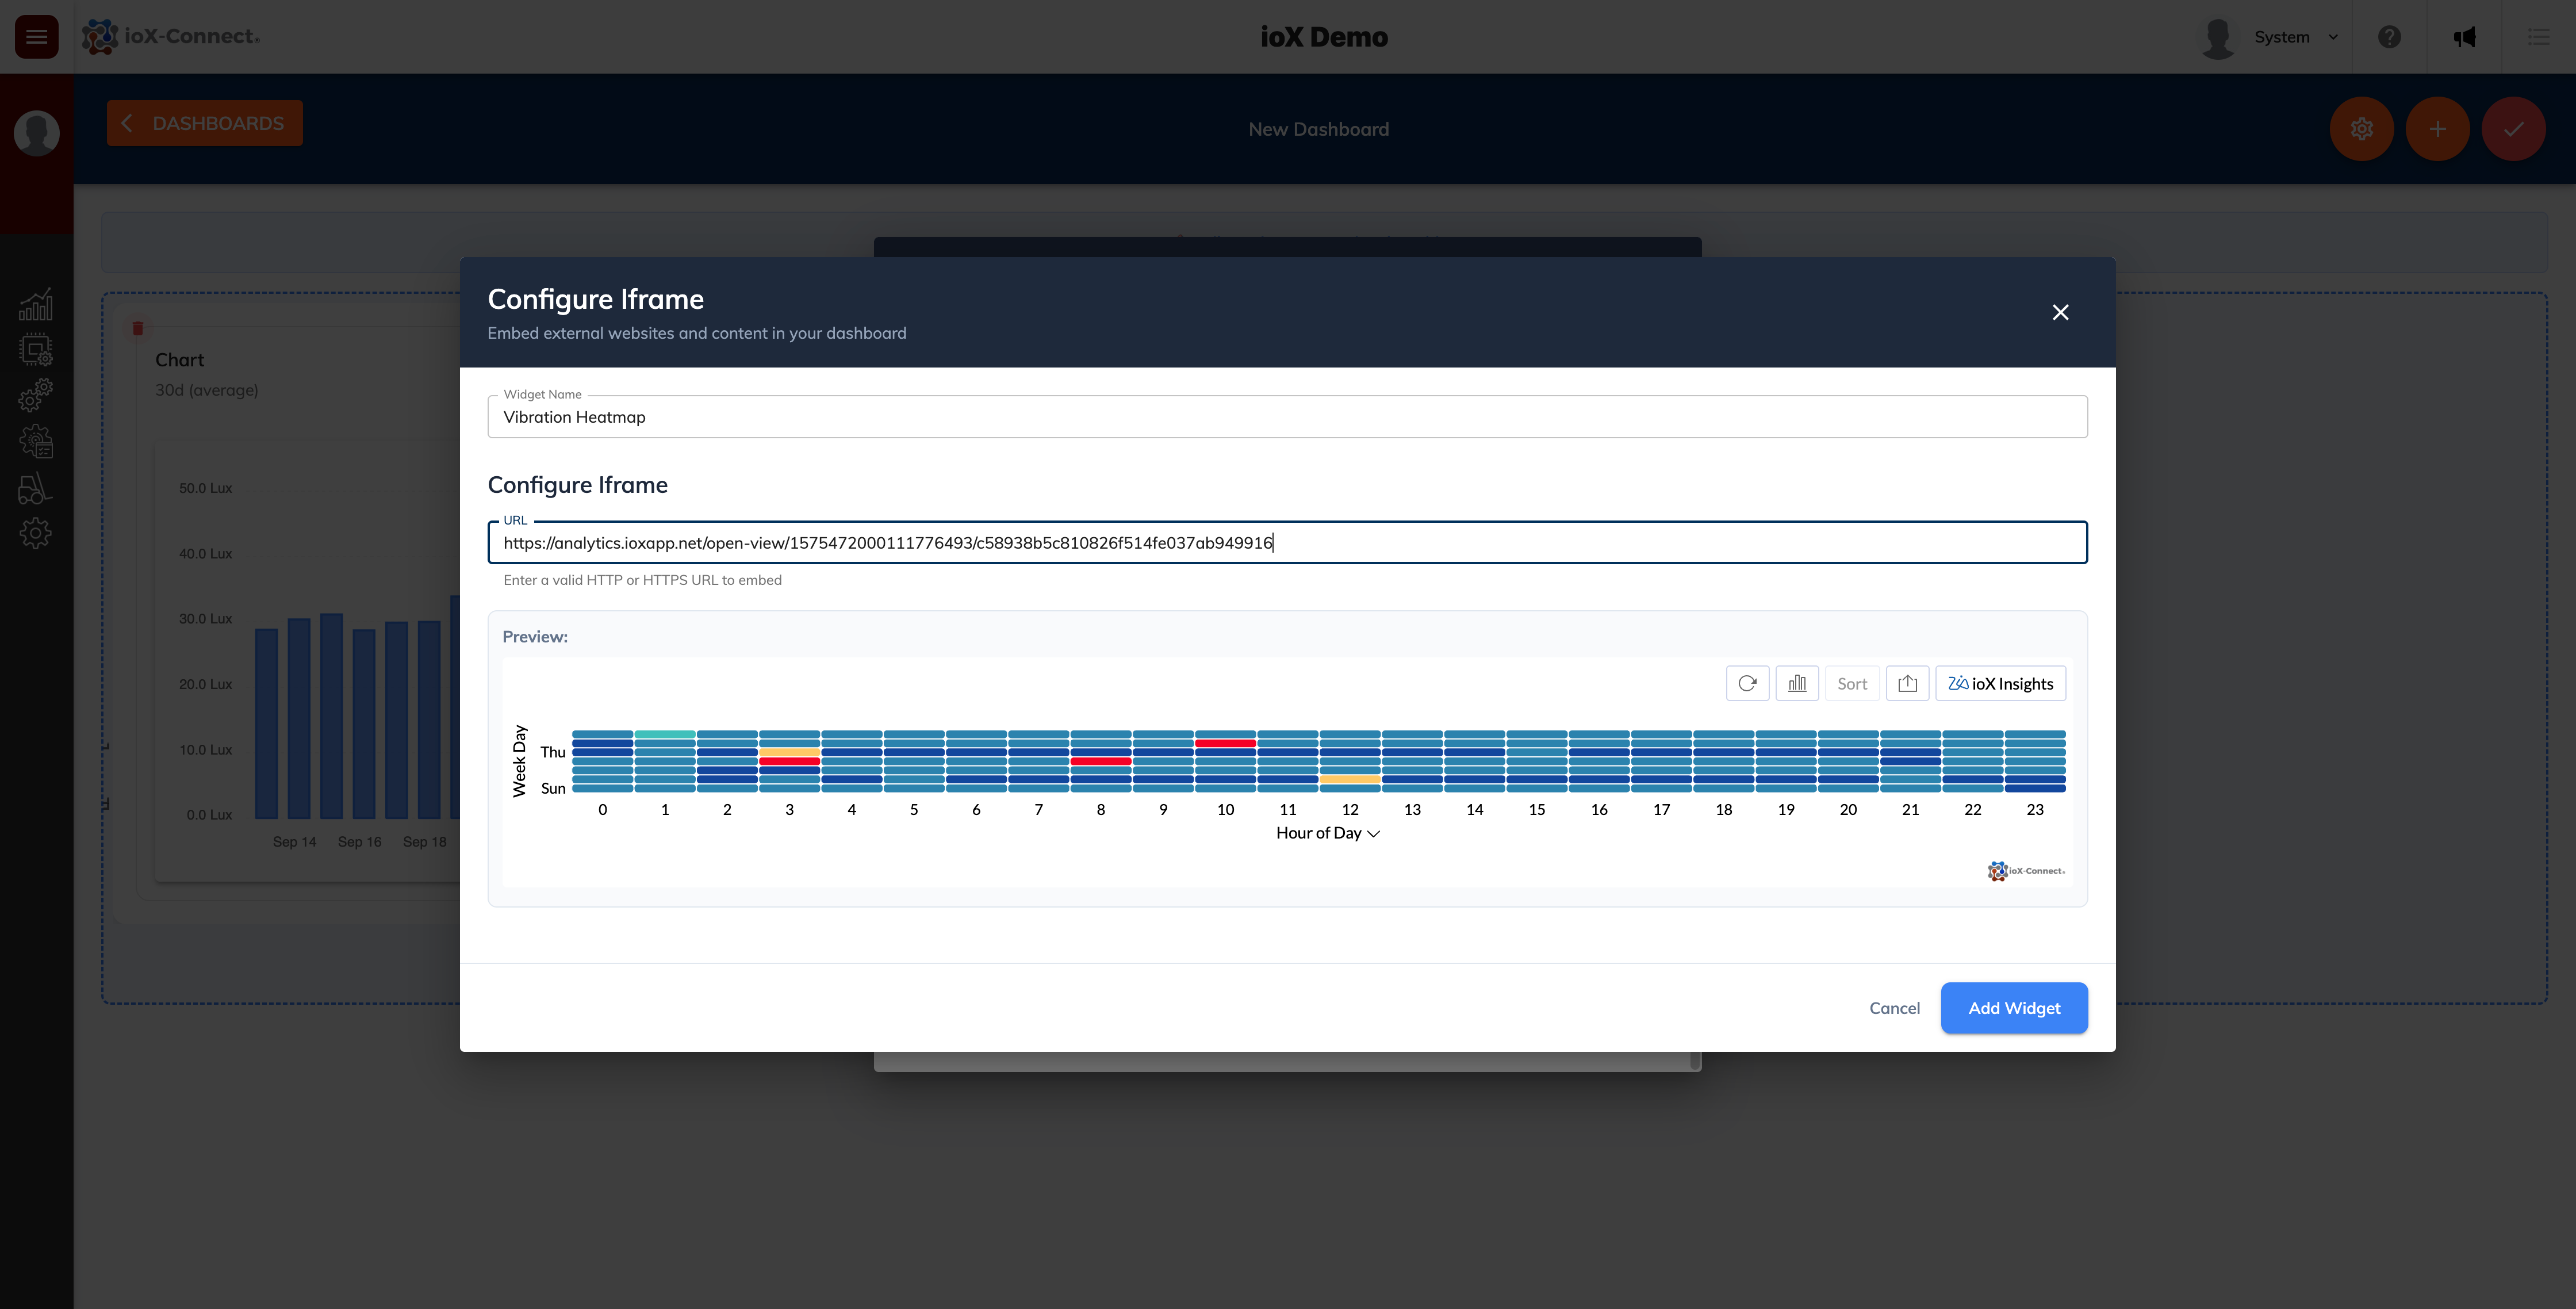This screenshot has height=1309, width=2576.
Task: Open ioX Insights from the preview toolbar
Action: point(2000,683)
